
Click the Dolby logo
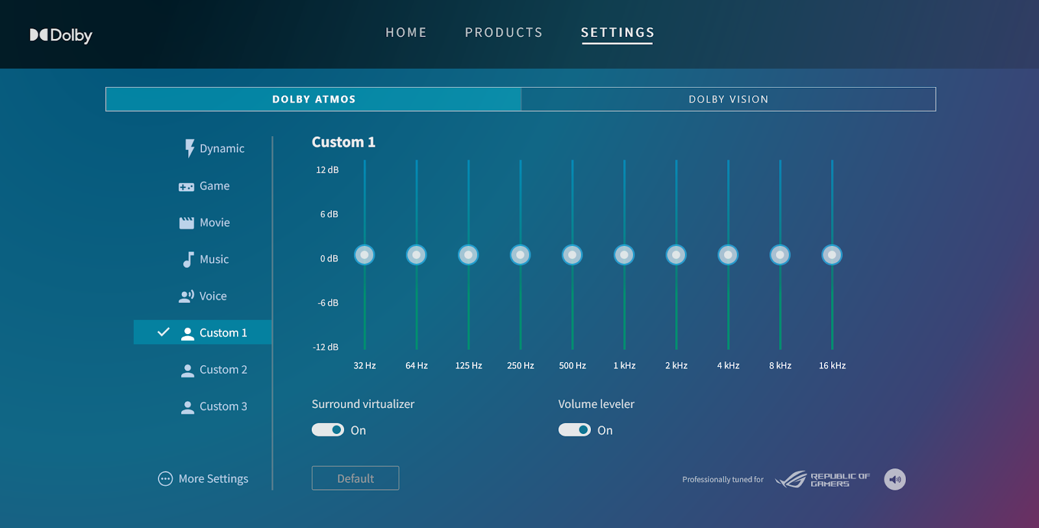pos(61,35)
